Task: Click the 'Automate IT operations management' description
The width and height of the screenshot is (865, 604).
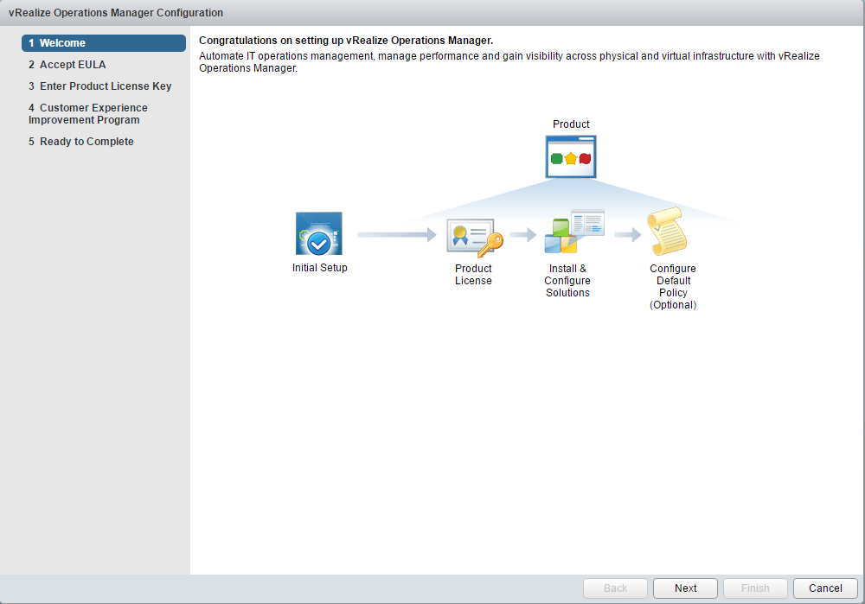Action: [509, 61]
